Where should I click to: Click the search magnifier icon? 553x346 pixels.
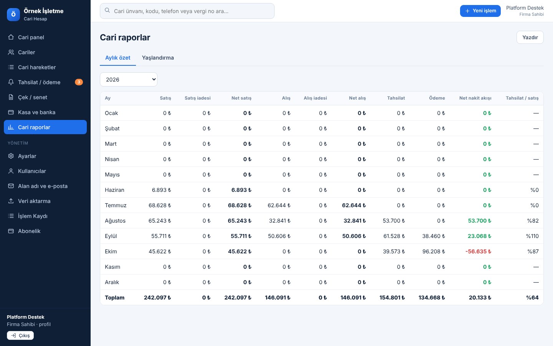[108, 11]
